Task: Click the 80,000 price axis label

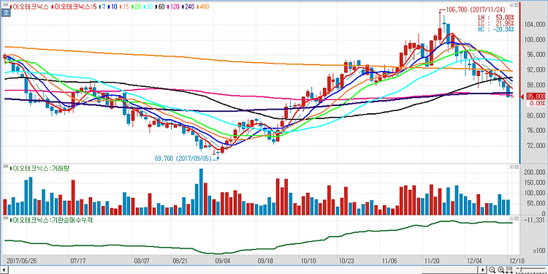Action: coord(536,115)
